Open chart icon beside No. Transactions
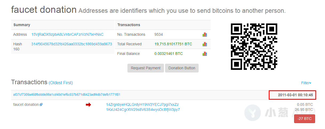 205,34
